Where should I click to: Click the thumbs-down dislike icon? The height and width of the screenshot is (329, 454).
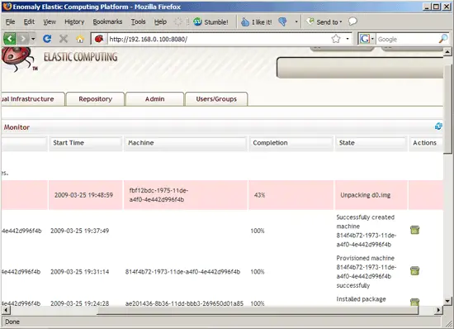282,21
